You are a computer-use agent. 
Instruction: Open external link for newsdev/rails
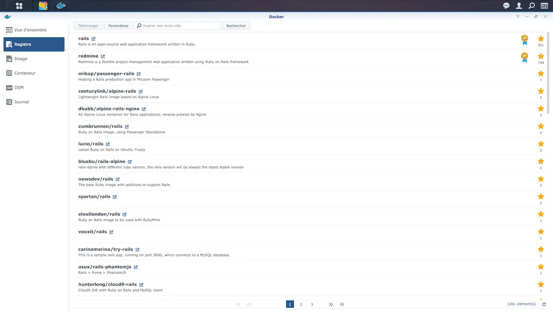[118, 179]
